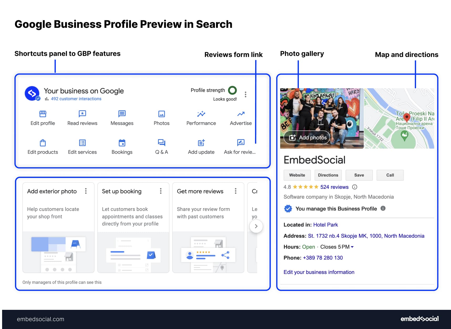
Task: Open 'Edit your business information' link
Action: [x=319, y=272]
